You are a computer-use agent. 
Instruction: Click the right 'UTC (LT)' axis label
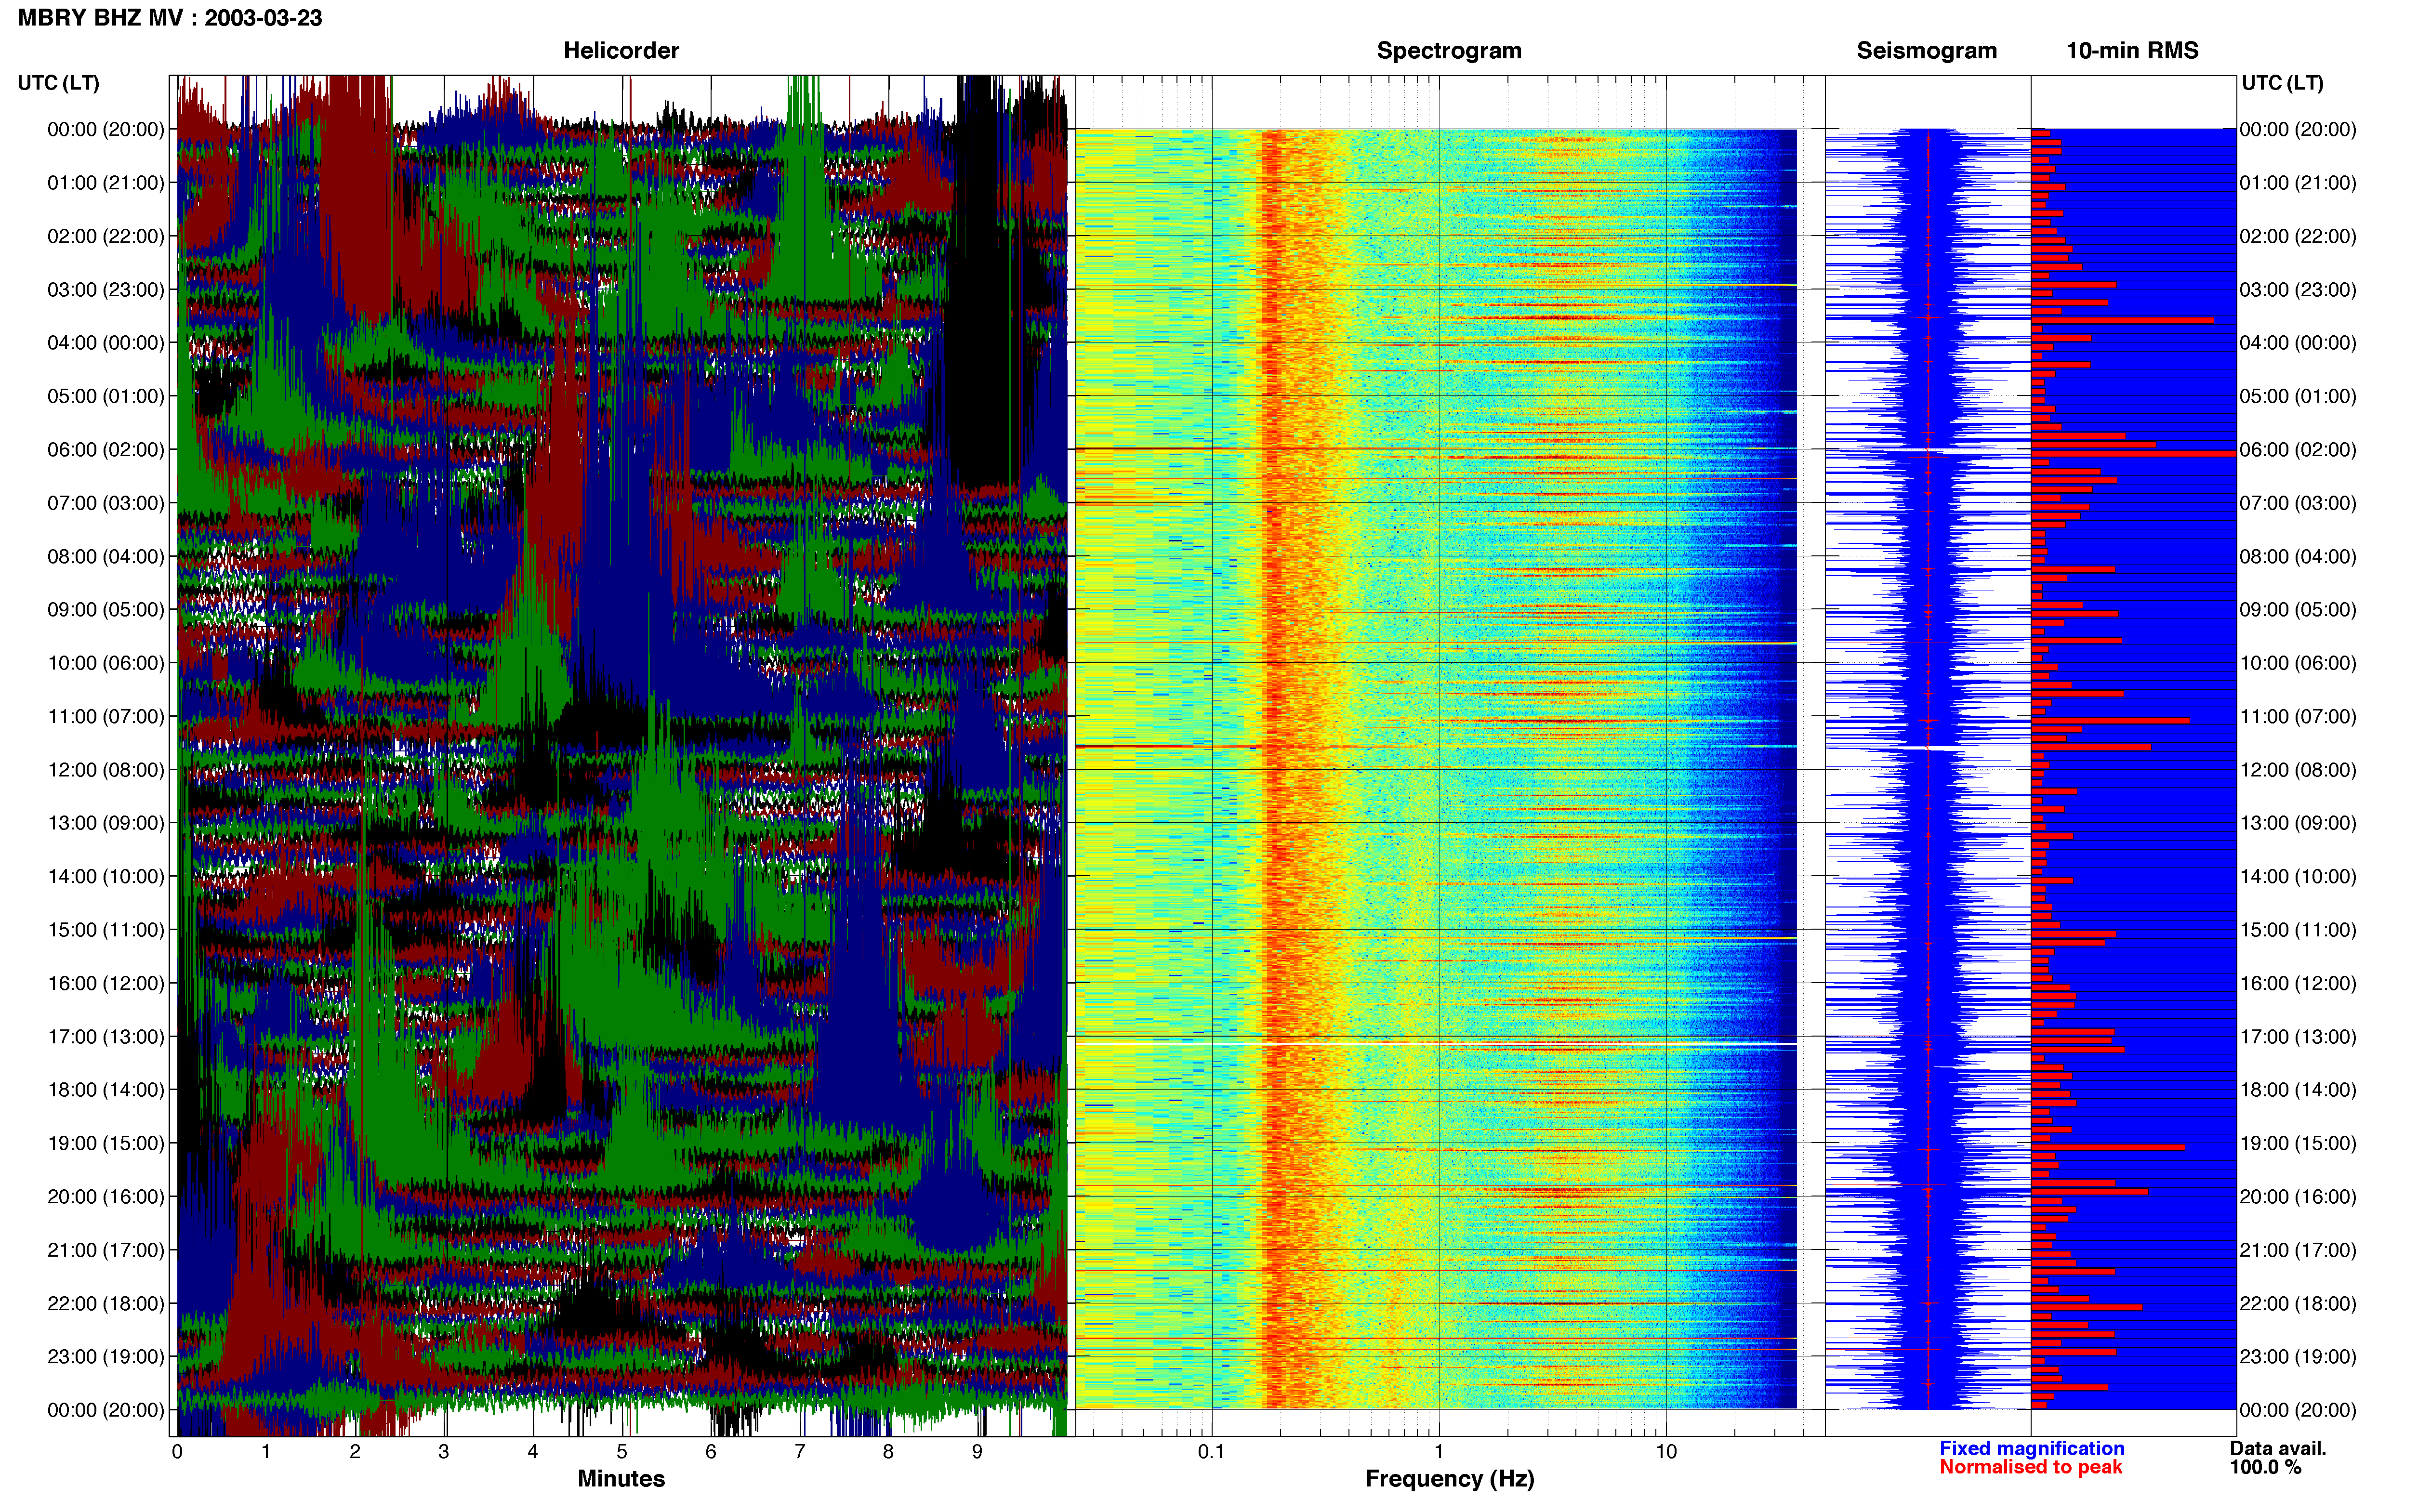pyautogui.click(x=2282, y=83)
